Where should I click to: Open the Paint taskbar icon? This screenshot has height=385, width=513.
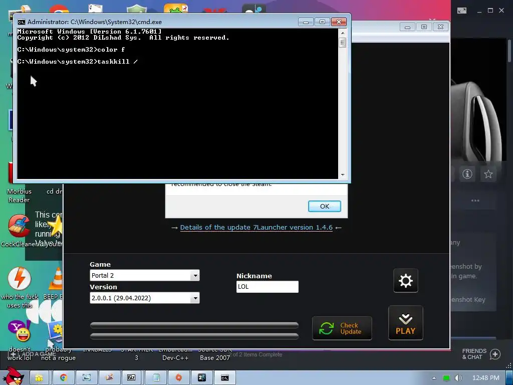[x=109, y=378]
